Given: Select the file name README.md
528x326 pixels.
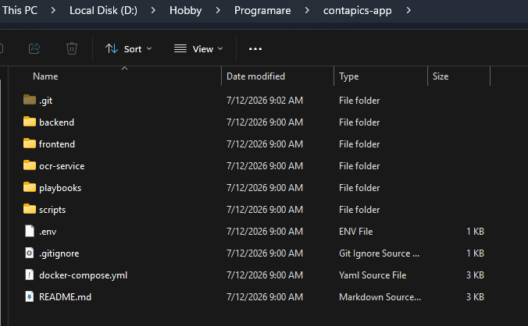Looking at the screenshot, I should tap(65, 297).
